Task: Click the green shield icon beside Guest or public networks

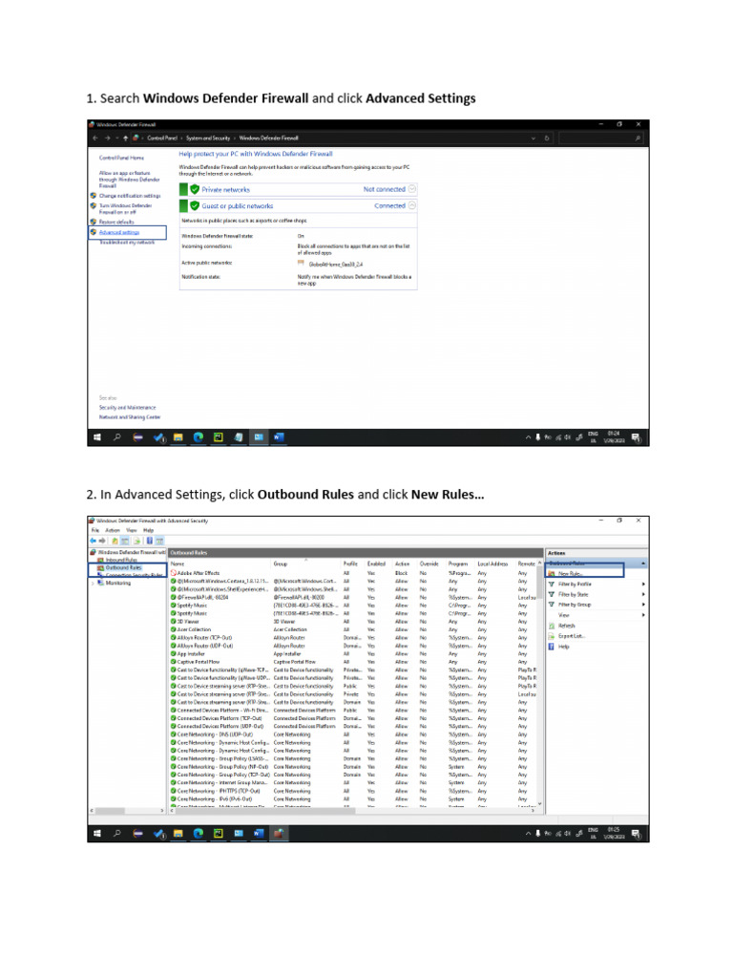Action: click(195, 205)
